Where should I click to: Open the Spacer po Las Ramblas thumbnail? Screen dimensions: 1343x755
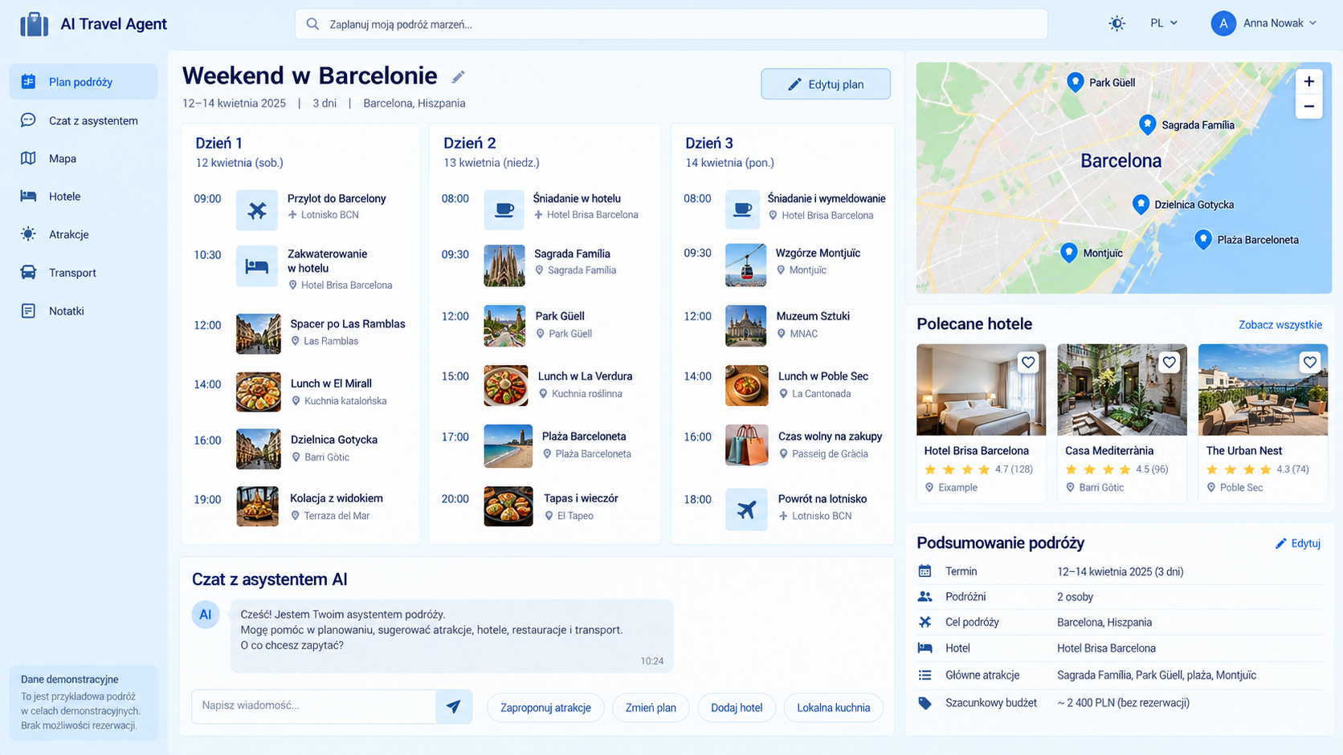click(x=259, y=333)
